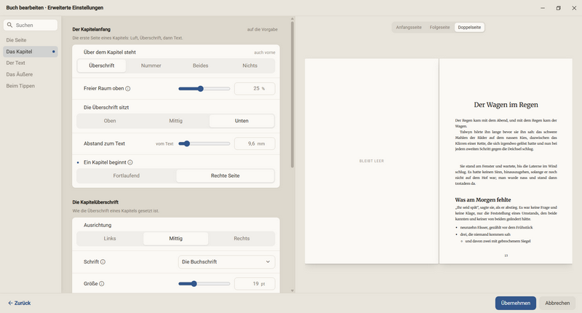Set heading position to Oben
This screenshot has height=313, width=582.
coord(110,121)
